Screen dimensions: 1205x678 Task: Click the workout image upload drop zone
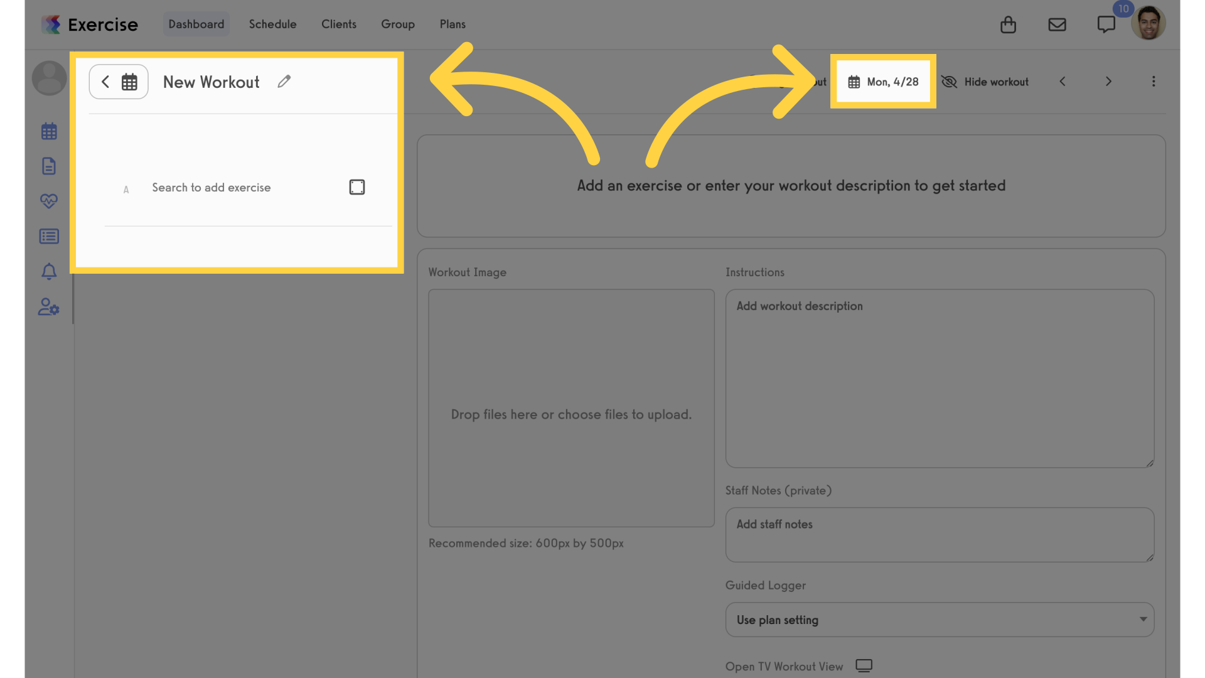coord(571,408)
